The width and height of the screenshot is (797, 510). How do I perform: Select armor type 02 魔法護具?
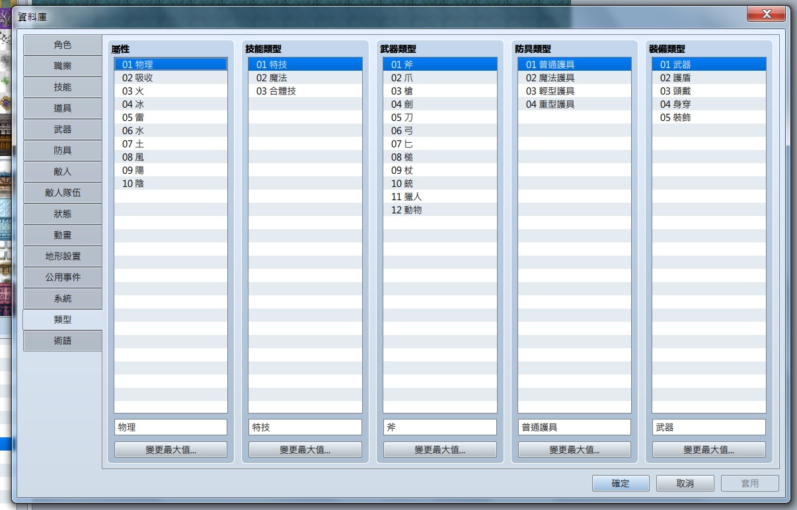point(575,78)
